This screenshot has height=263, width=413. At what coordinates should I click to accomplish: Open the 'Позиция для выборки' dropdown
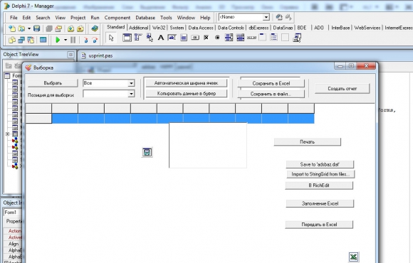pos(131,94)
